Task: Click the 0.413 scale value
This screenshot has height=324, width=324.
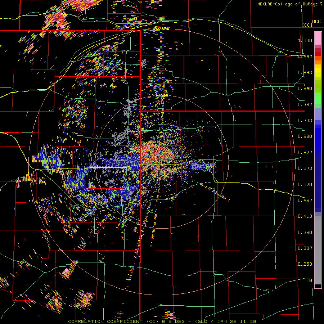Action: click(x=305, y=216)
